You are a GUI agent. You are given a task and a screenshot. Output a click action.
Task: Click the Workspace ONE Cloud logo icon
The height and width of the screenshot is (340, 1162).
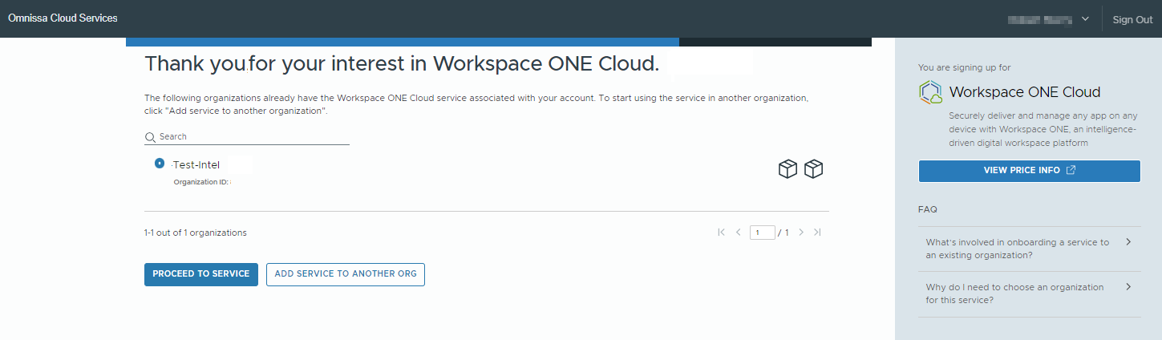click(931, 92)
